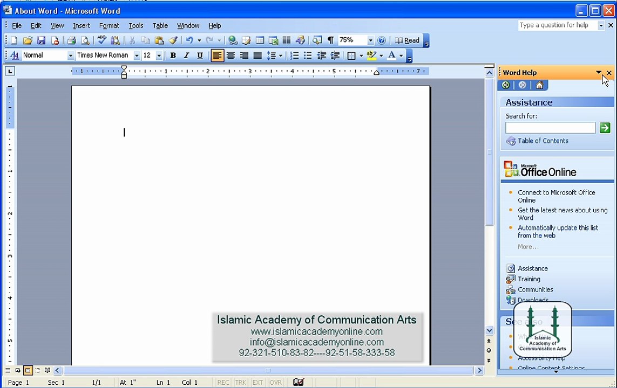Click the Table of Contents link

click(543, 141)
